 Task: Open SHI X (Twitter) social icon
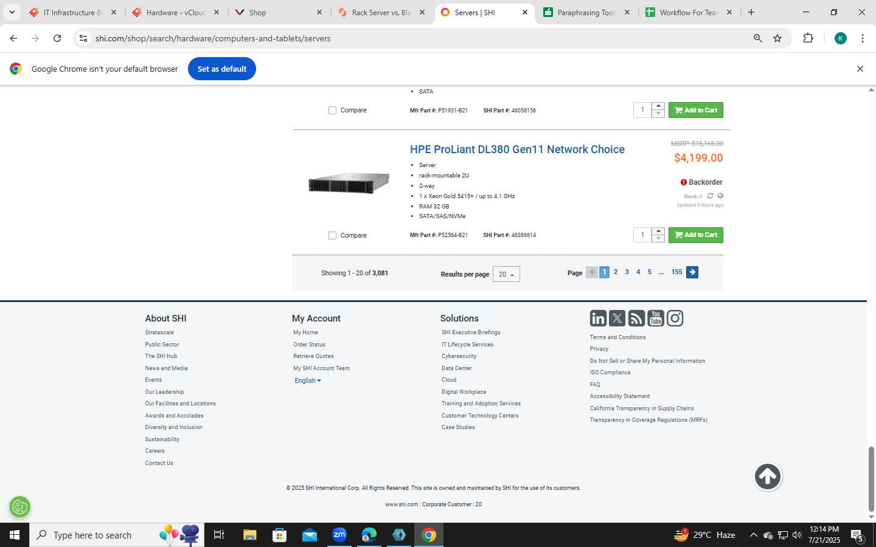tap(617, 318)
